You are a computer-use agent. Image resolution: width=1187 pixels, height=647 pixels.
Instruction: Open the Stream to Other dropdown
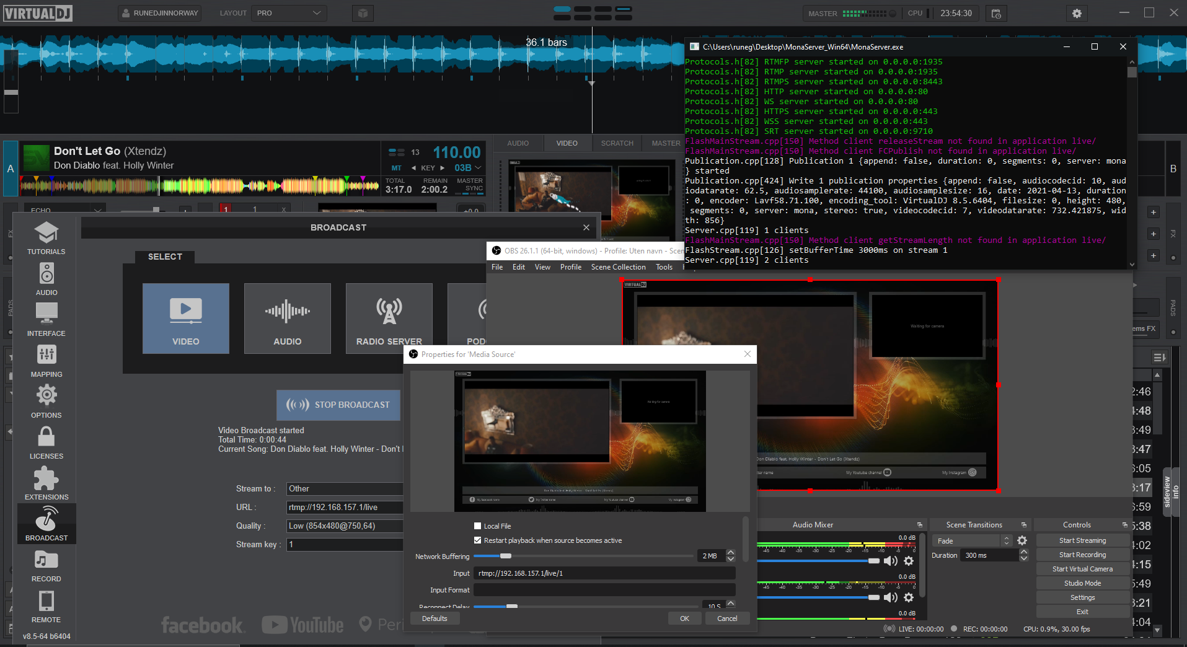coord(345,489)
